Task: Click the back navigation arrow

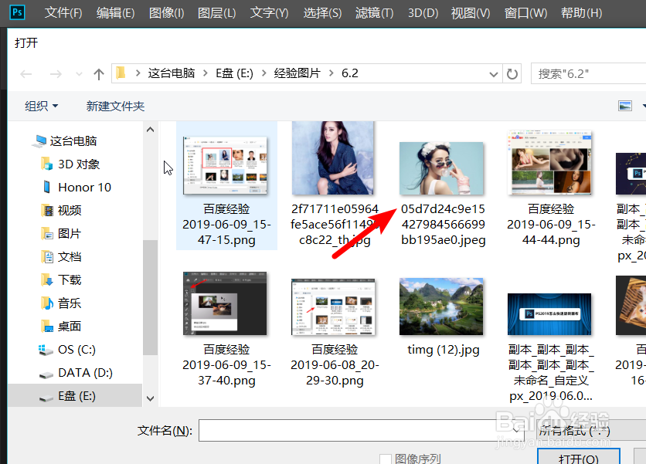Action: (26, 74)
